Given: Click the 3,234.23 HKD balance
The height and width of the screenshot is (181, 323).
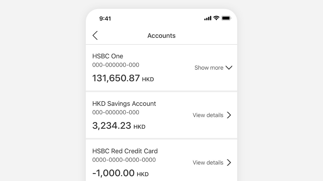Looking at the screenshot, I should (x=119, y=126).
